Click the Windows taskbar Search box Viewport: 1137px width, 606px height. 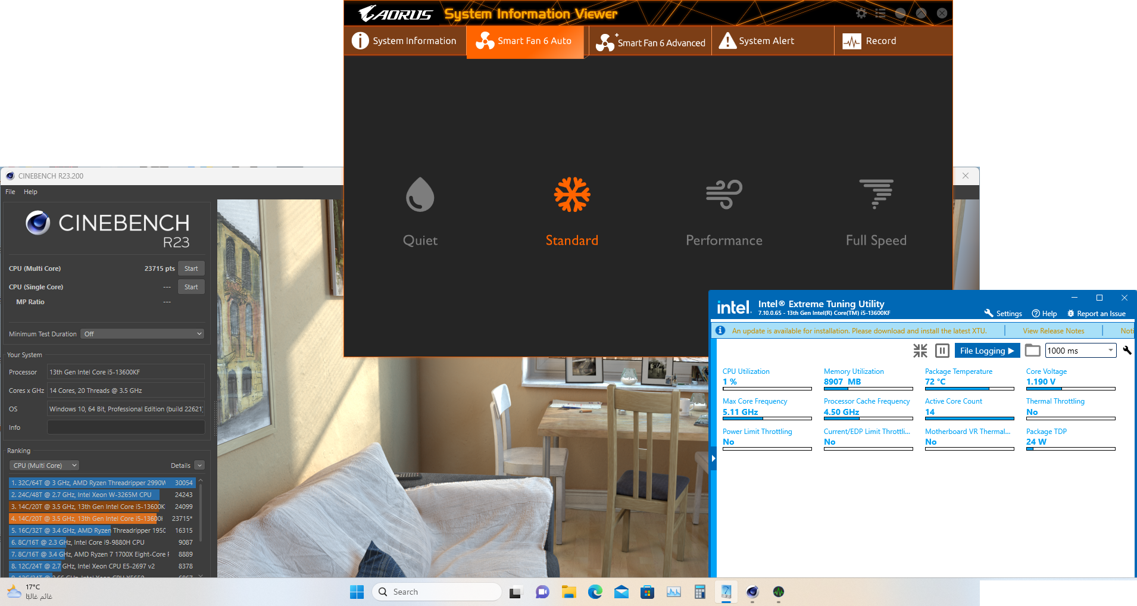click(438, 592)
